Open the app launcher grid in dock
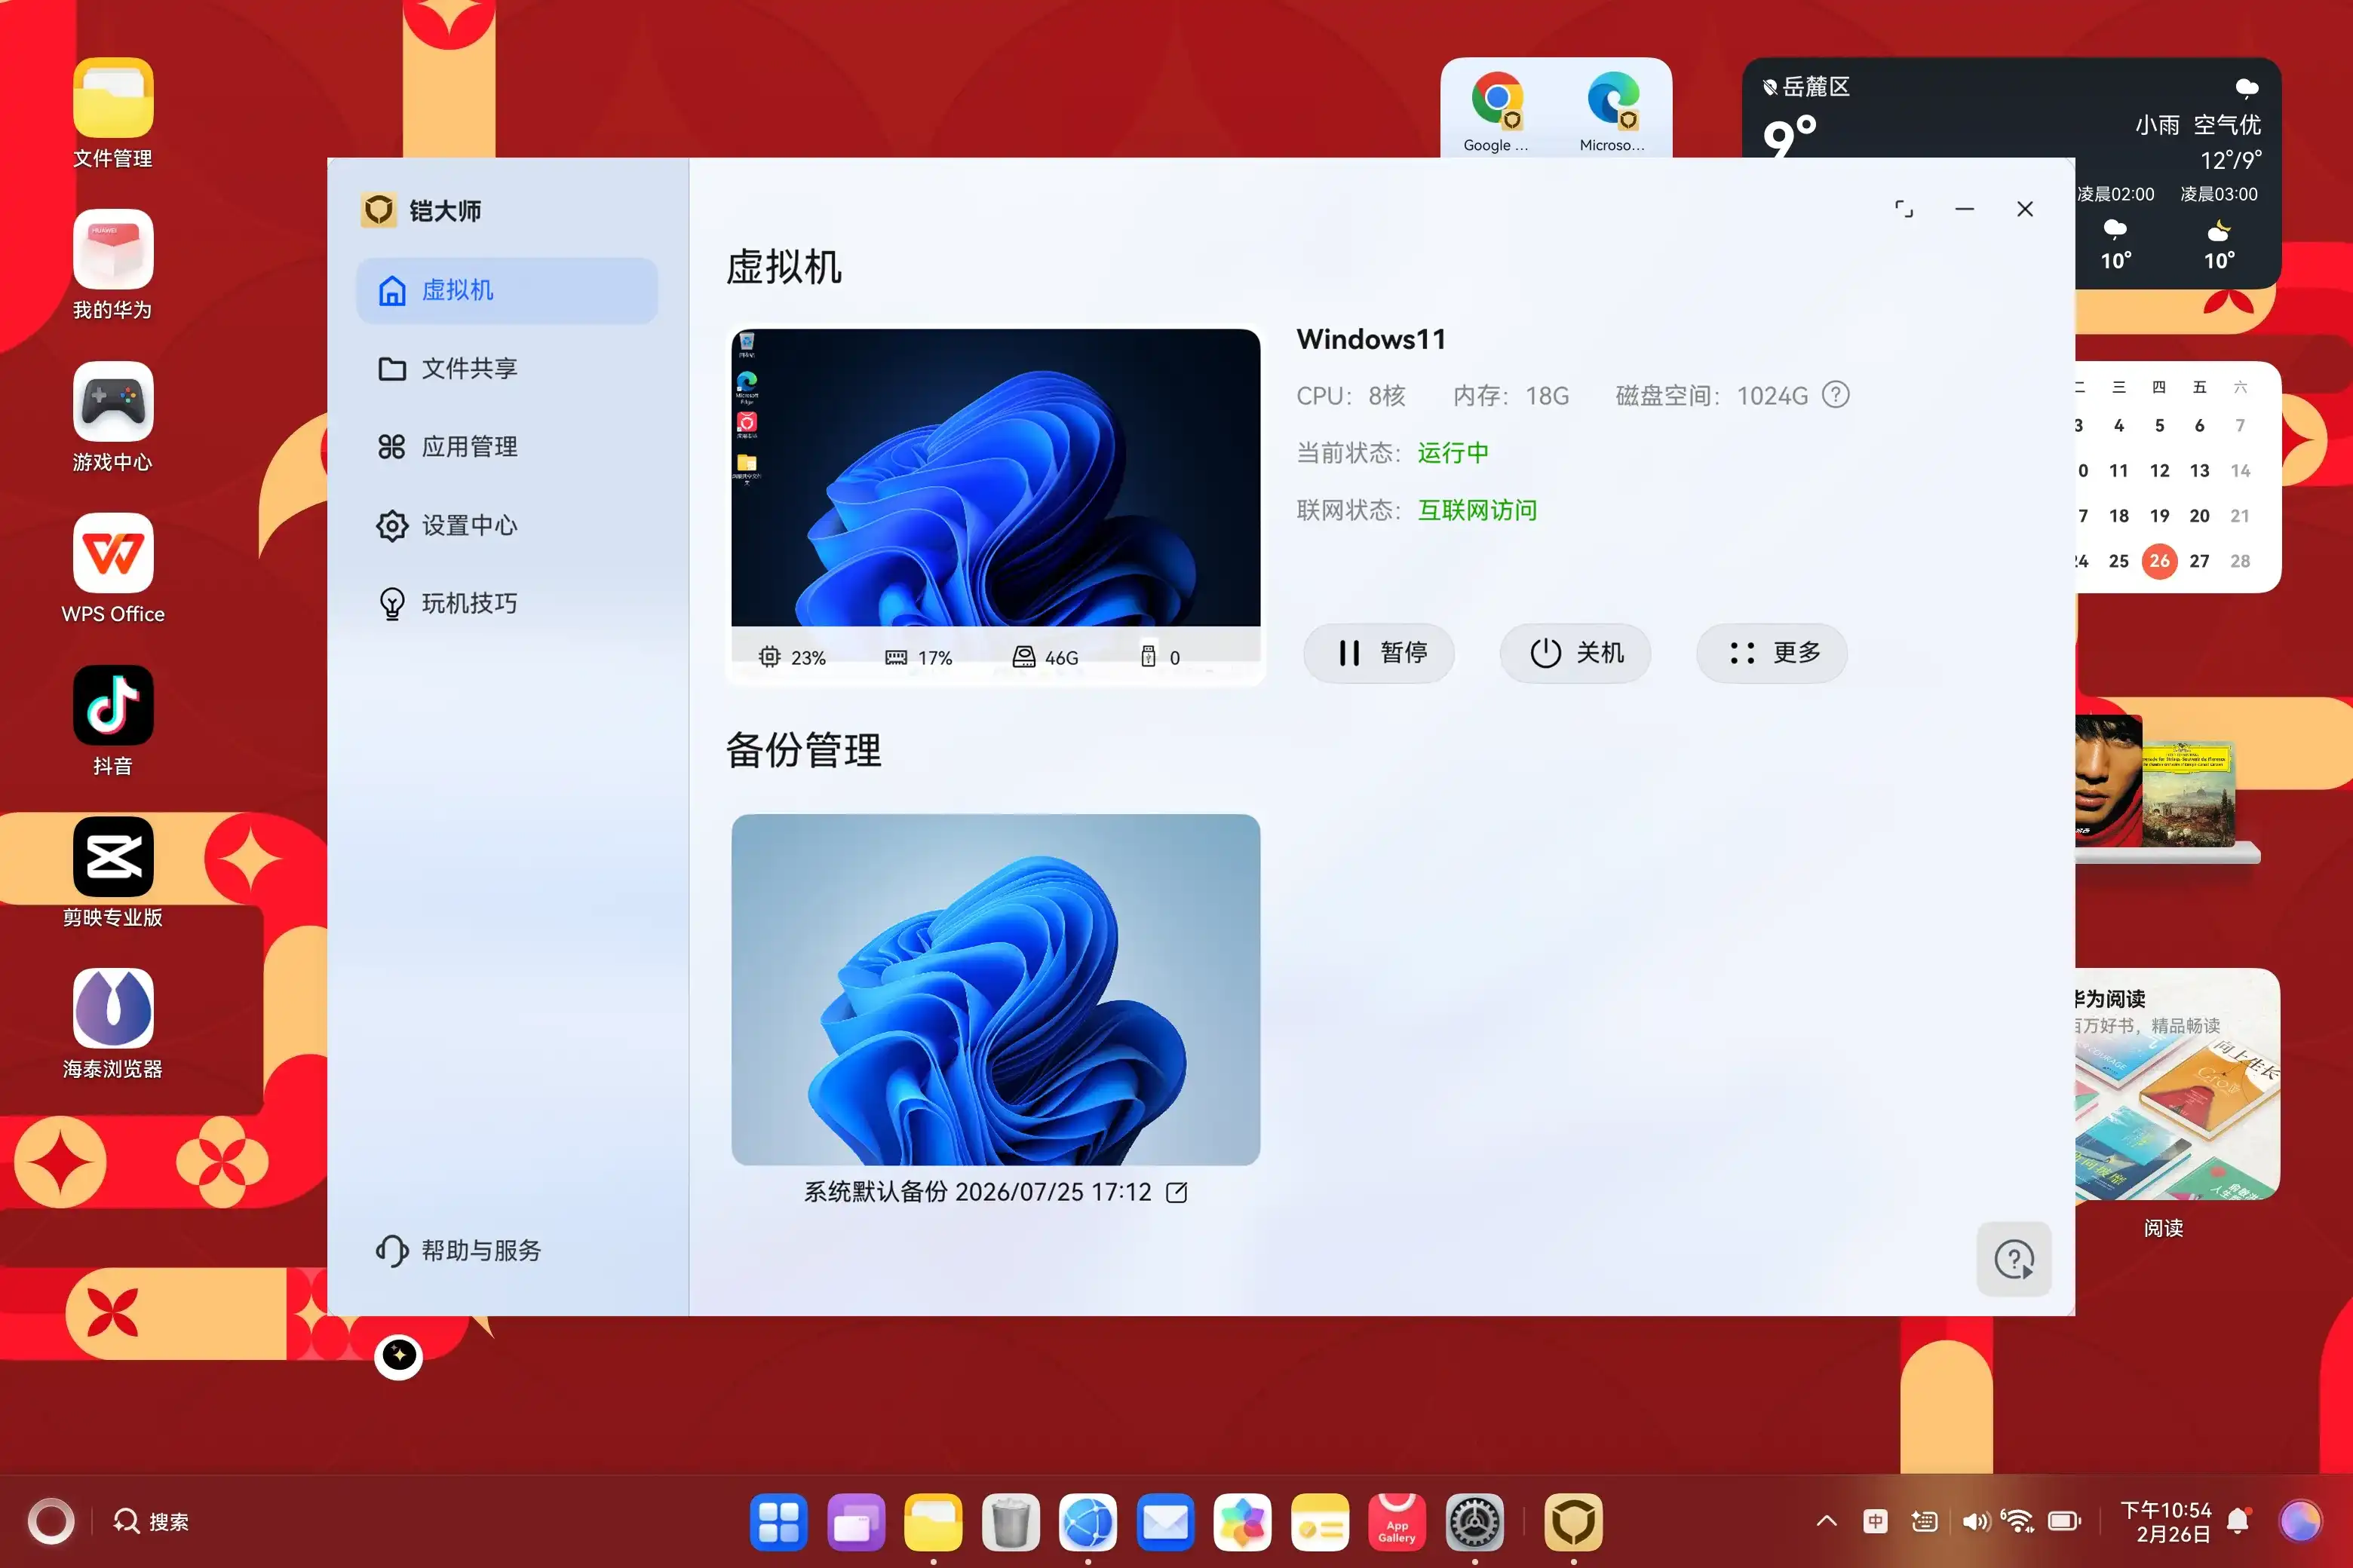Viewport: 2353px width, 1568px height. click(x=778, y=1523)
